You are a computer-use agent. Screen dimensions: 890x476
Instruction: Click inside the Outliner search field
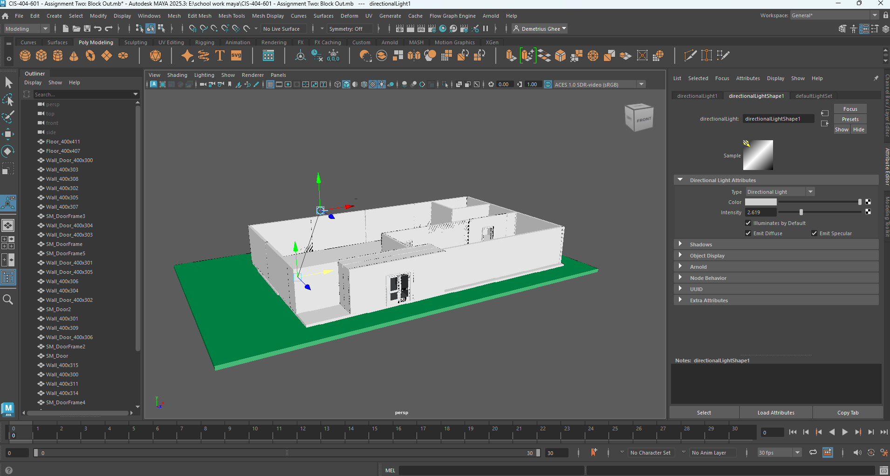point(84,94)
